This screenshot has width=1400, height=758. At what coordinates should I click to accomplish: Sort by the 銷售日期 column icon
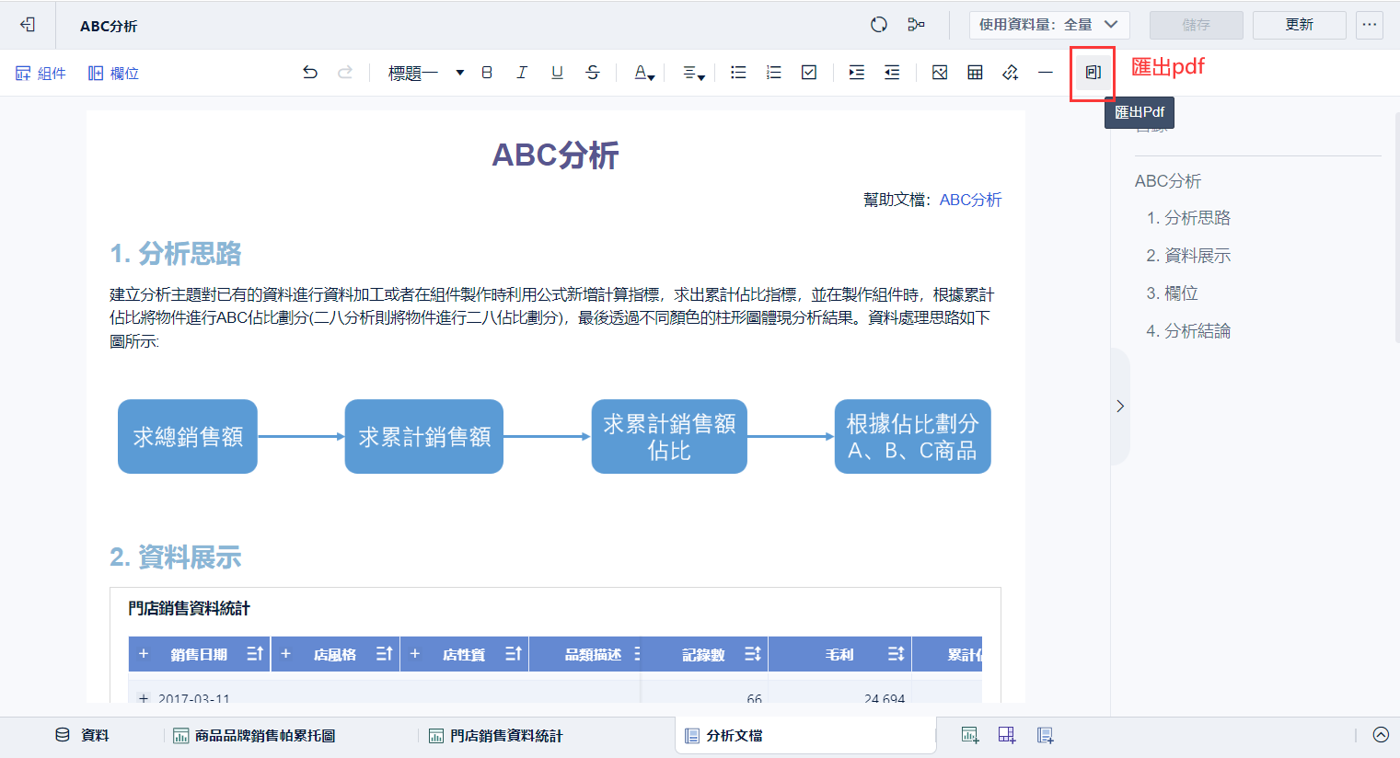pos(255,654)
